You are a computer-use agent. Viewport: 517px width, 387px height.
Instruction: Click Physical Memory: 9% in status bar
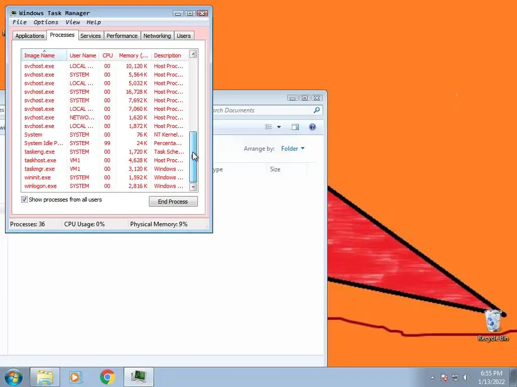pos(159,224)
